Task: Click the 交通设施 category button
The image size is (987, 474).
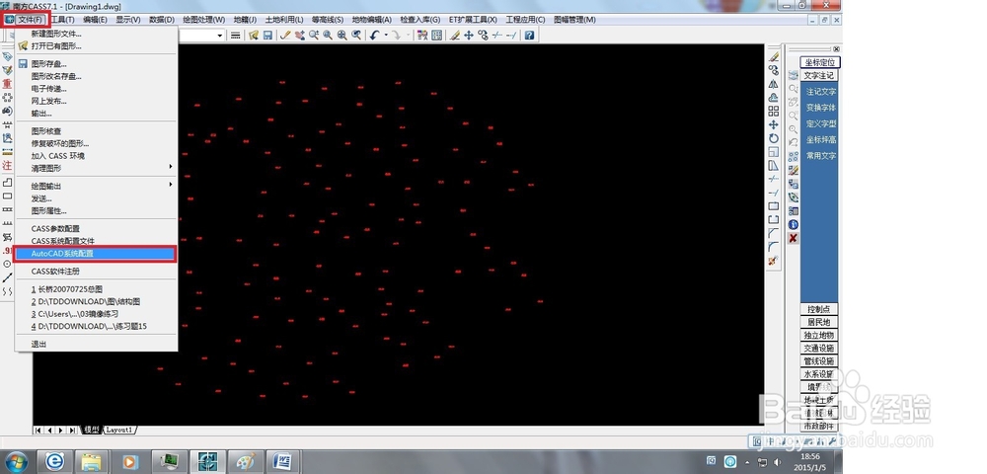Action: tap(819, 349)
